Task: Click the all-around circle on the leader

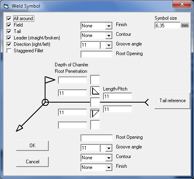Action: (45, 102)
